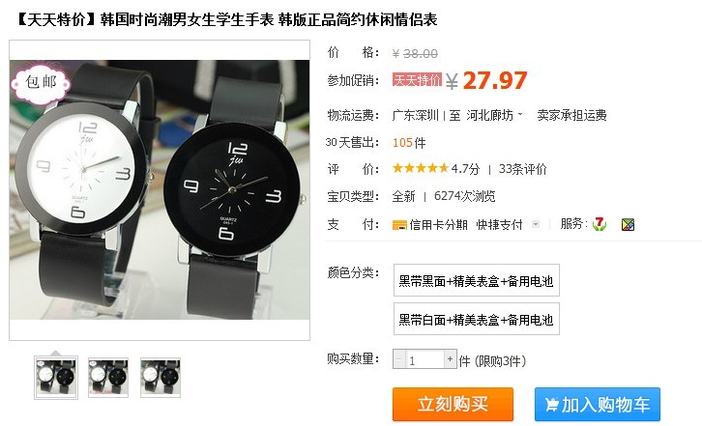Select 黑带白面+精美表盒+备用电池 color option
Image resolution: width=702 pixels, height=426 pixels.
coord(477,319)
